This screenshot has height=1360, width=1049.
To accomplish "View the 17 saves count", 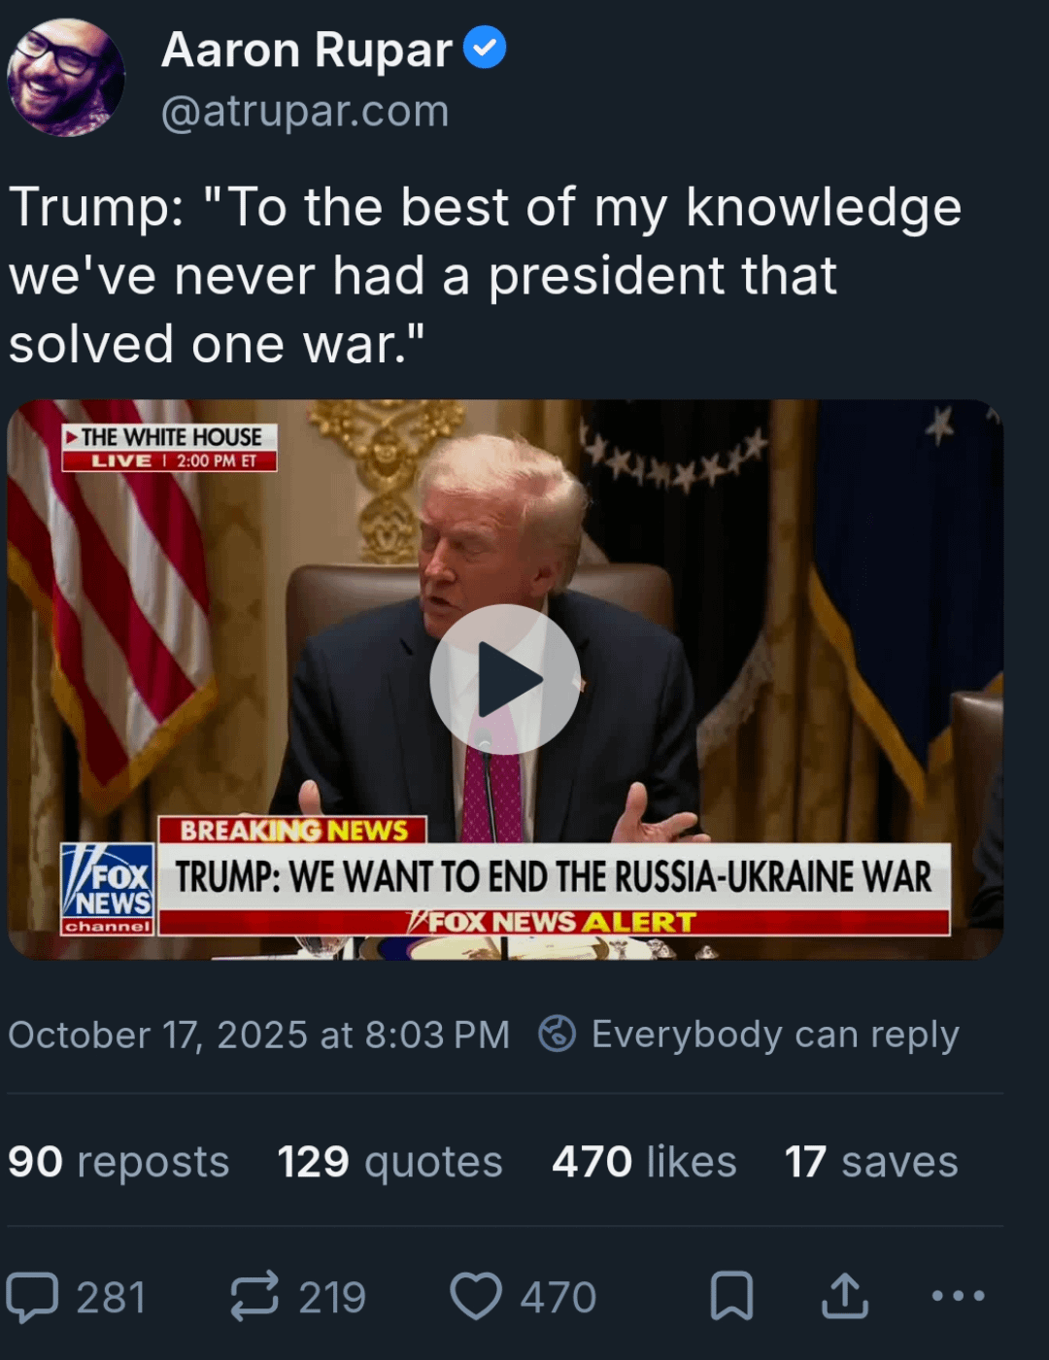I will (x=871, y=1162).
